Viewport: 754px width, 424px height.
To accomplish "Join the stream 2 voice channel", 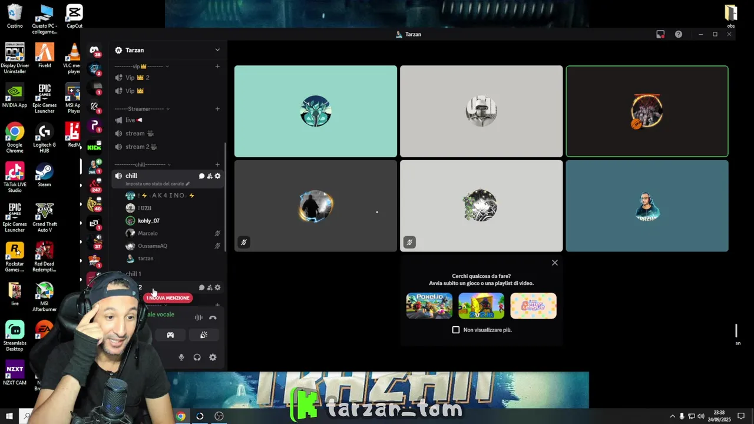I will pyautogui.click(x=168, y=147).
